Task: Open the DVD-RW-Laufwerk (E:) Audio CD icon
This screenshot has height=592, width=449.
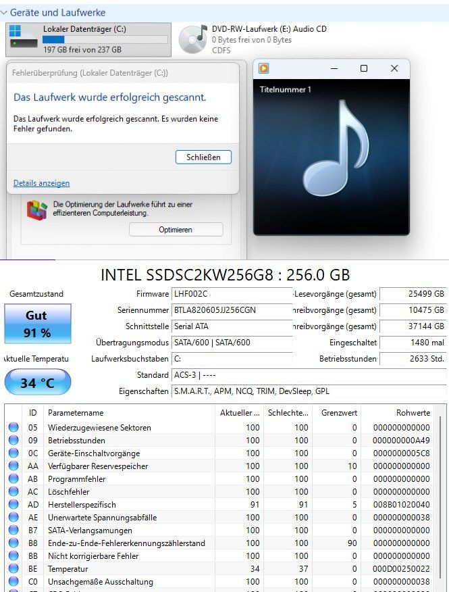Action: 193,39
